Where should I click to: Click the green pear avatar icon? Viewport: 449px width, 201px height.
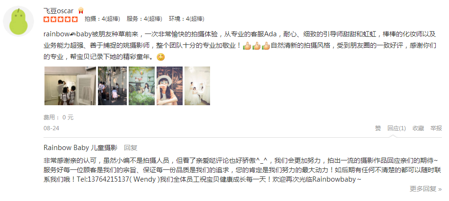(x=18, y=21)
